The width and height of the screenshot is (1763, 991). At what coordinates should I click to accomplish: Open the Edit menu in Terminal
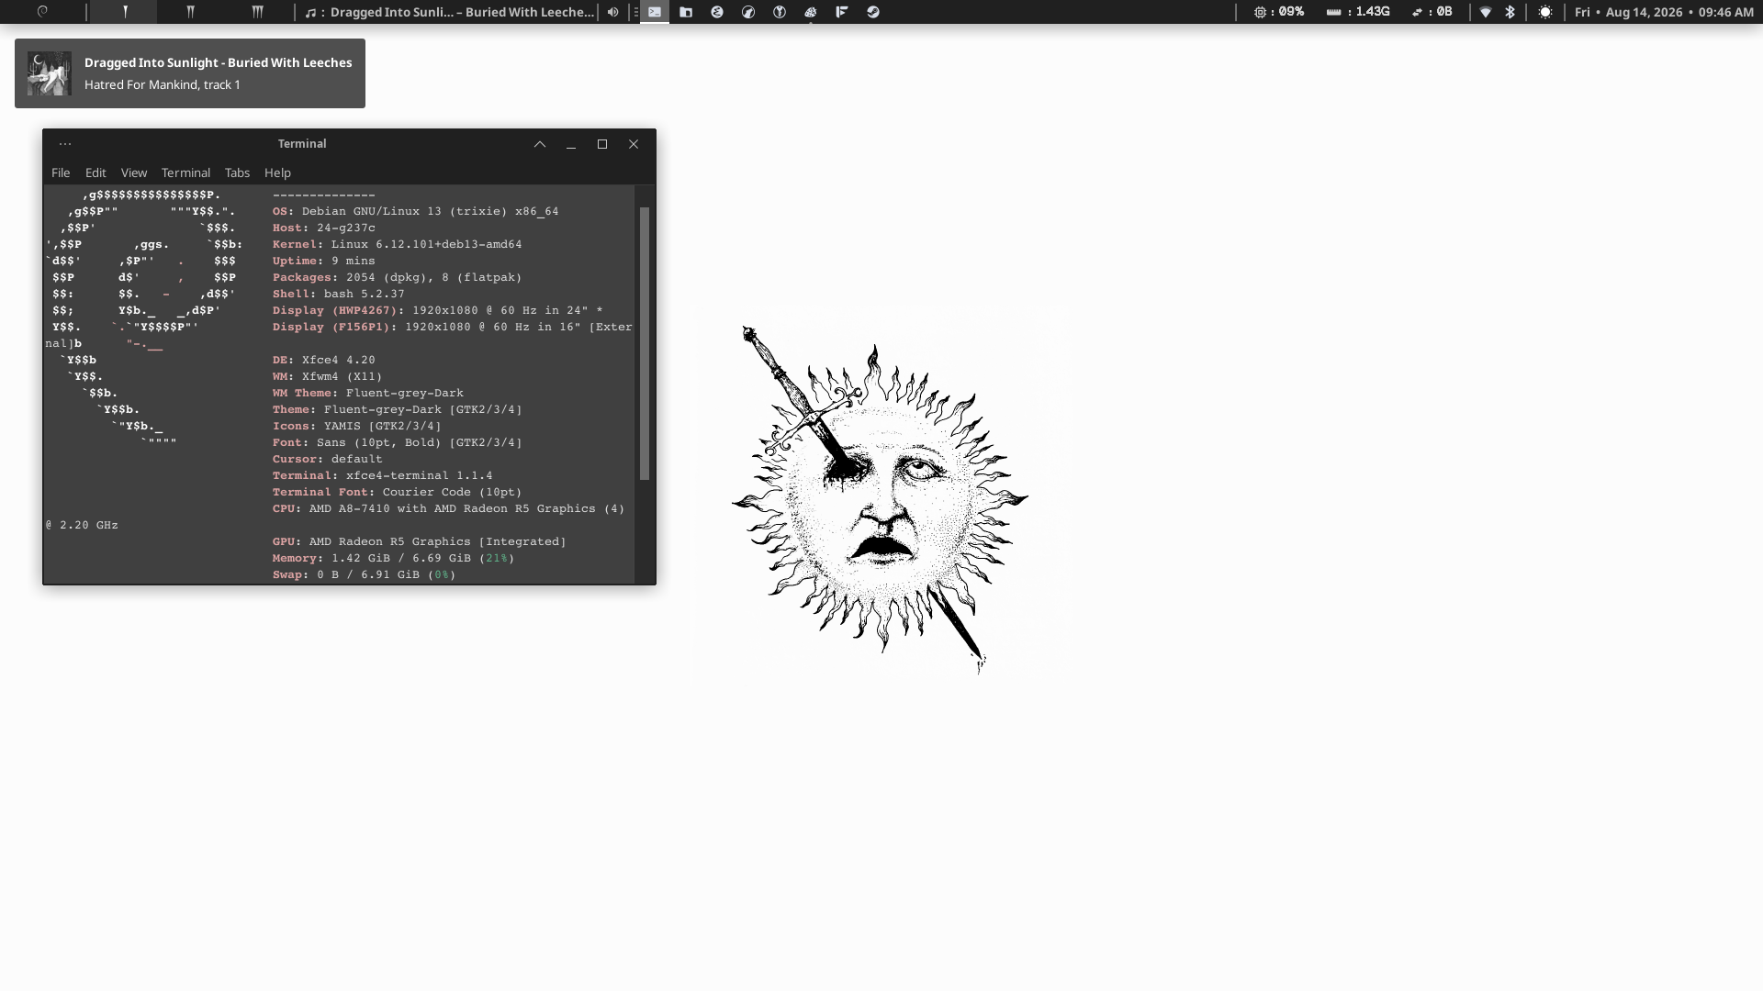(x=95, y=173)
